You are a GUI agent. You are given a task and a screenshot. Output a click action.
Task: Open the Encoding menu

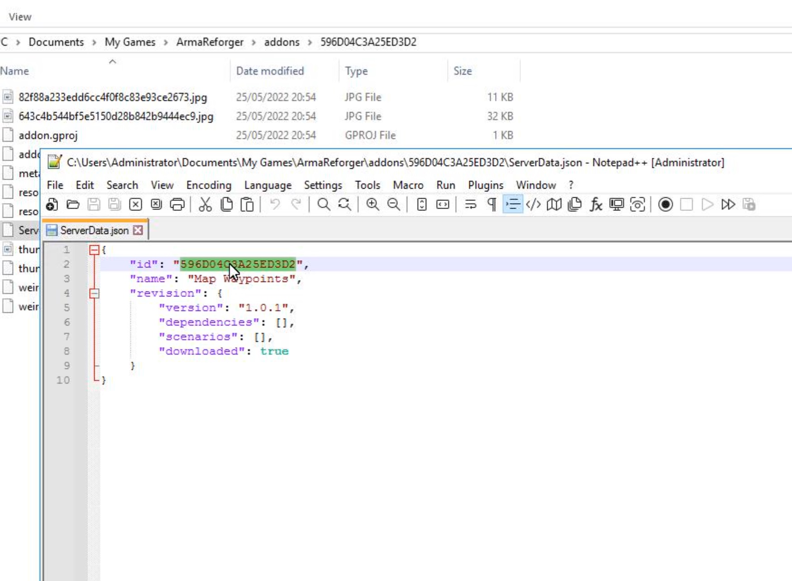(x=209, y=186)
